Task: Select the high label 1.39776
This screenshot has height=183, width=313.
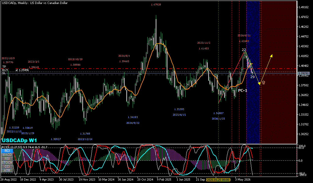Action: pyautogui.click(x=8, y=62)
